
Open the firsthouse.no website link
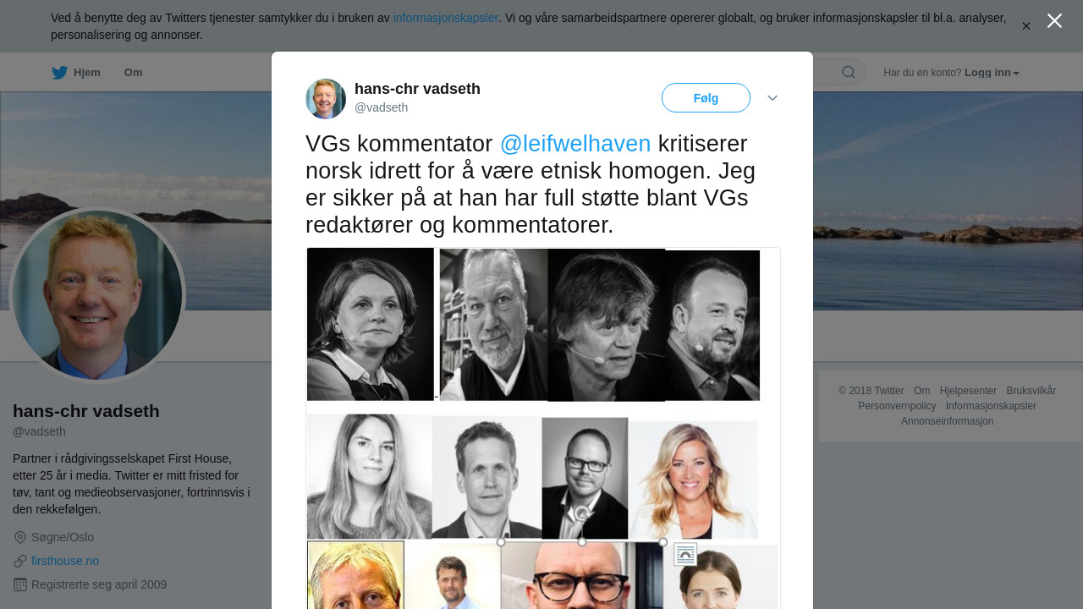65,561
